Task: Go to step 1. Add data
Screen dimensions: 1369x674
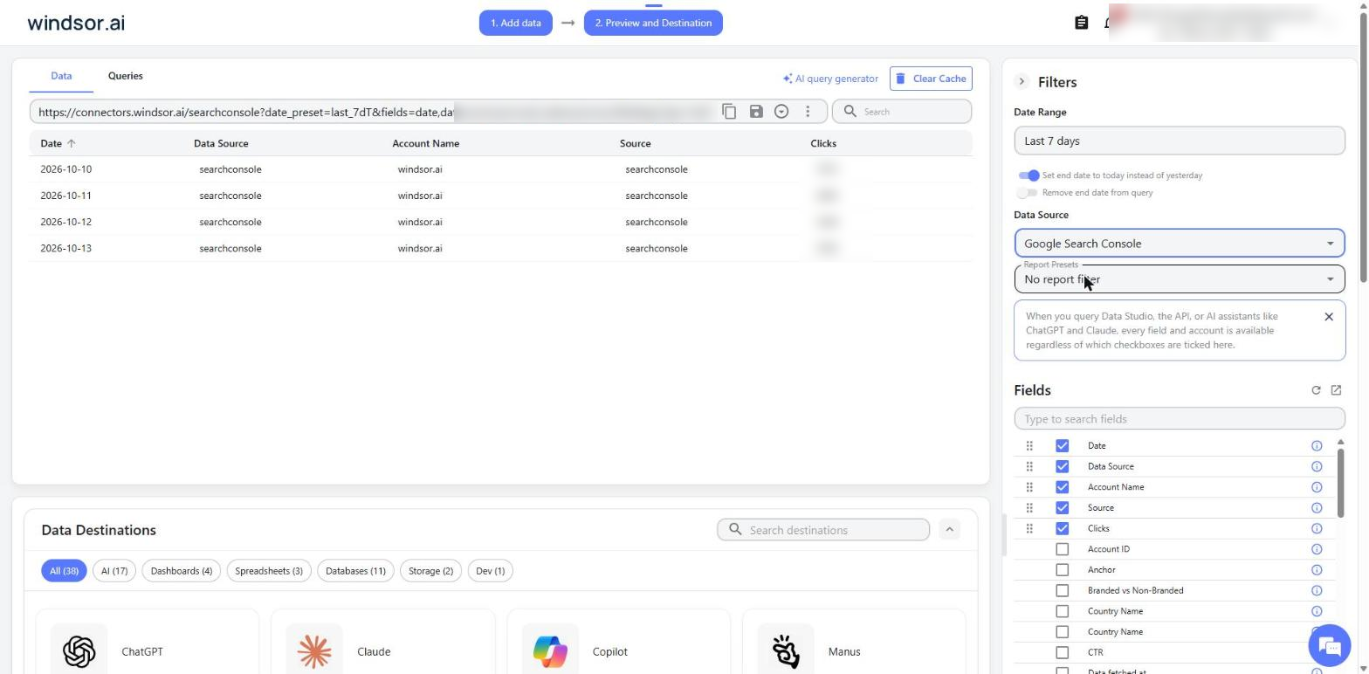Action: coord(515,23)
